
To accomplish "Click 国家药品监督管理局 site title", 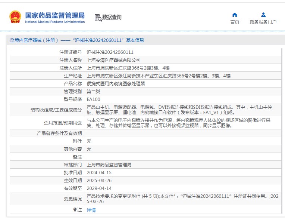I will click(55, 15).
